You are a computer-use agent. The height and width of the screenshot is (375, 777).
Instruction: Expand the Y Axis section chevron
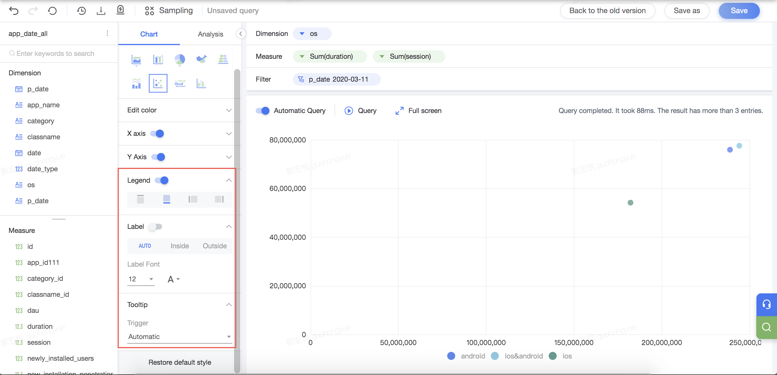[x=229, y=157]
